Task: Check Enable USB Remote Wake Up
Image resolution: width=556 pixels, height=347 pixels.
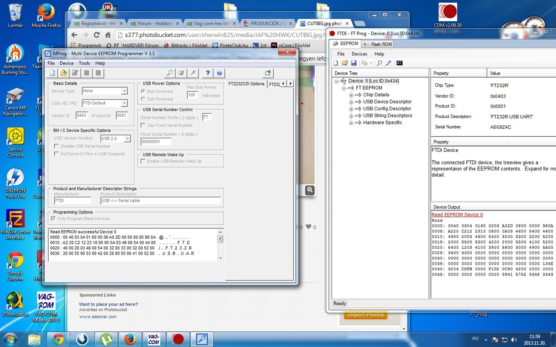Action: point(143,161)
